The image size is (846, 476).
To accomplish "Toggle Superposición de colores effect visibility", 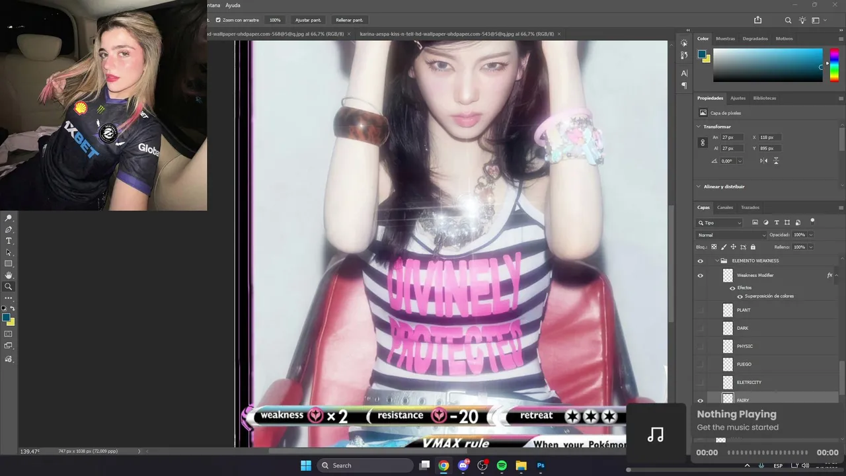I will tap(740, 296).
